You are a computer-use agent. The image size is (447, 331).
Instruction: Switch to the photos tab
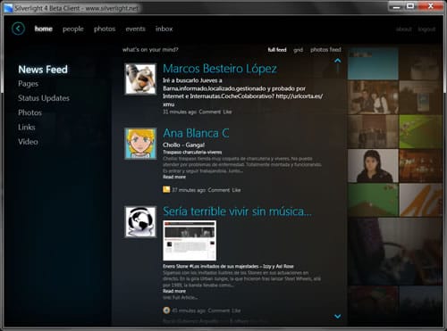[x=105, y=29]
